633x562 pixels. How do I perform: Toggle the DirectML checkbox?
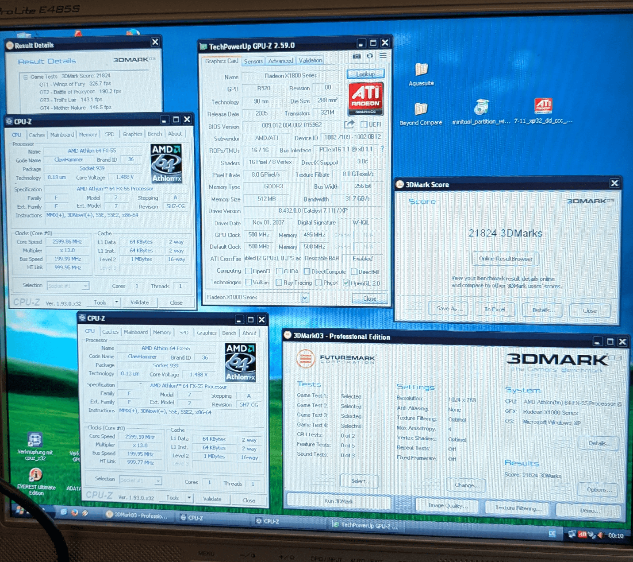pos(354,272)
